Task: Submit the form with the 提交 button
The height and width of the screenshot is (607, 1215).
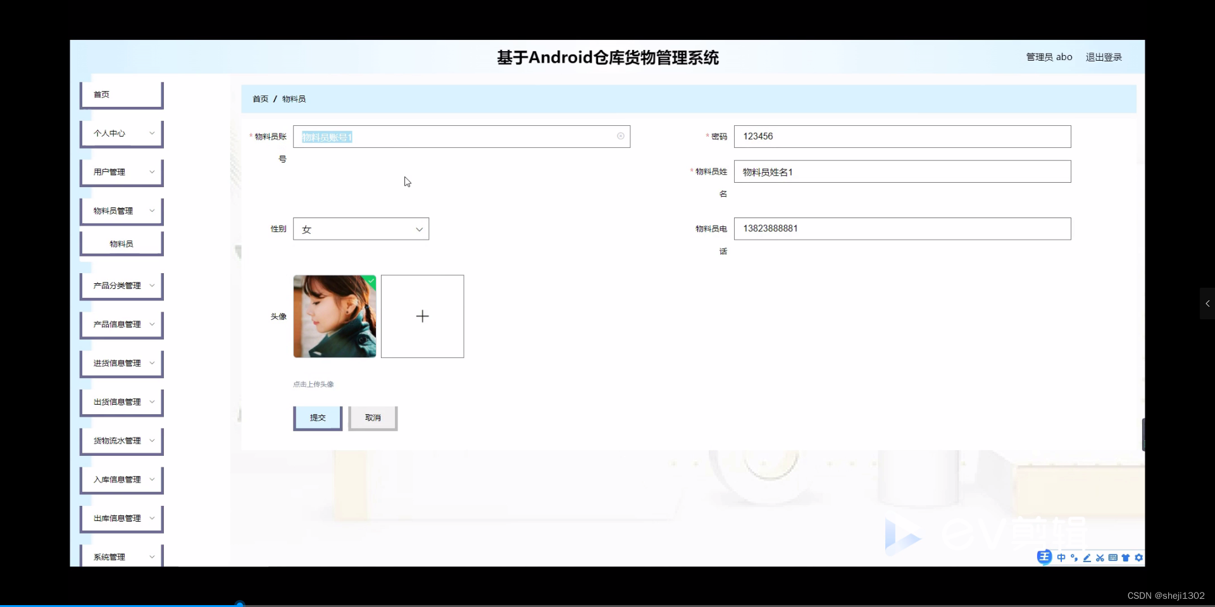Action: tap(317, 418)
